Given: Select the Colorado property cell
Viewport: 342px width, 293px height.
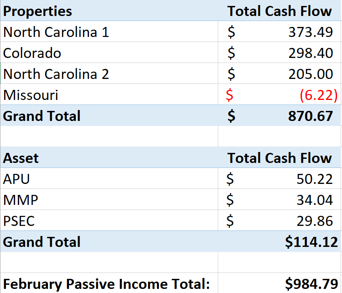Looking at the screenshot, I should coord(109,52).
